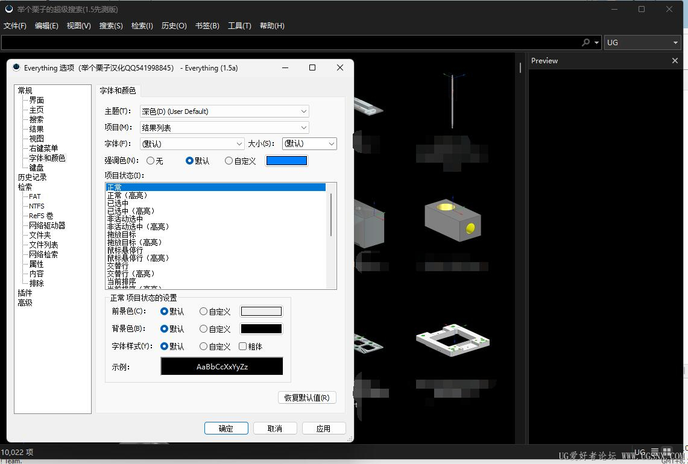
Task: Open the UG filter dropdown beside the search bar
Action: 643,43
